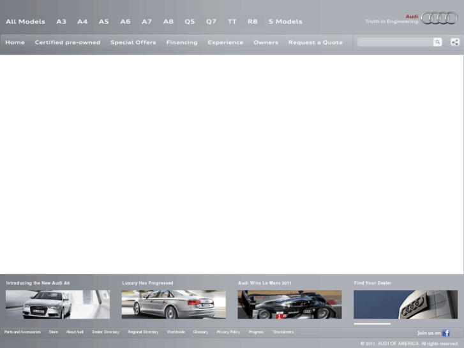Click 'Audi Wins Le Mans 2011' heading
This screenshot has height=348, width=464.
(265, 283)
